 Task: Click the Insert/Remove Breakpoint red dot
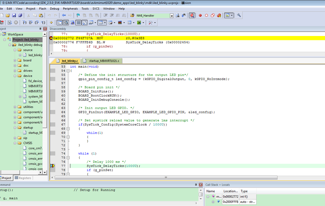point(200,15)
